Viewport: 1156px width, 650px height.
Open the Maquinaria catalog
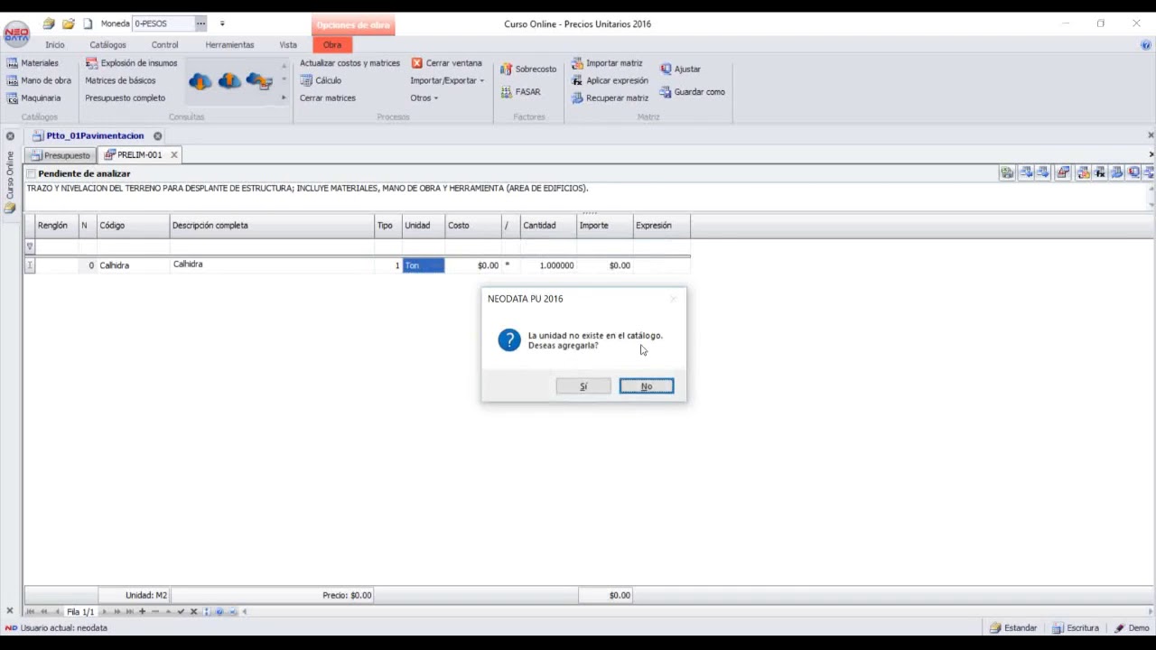click(x=34, y=97)
